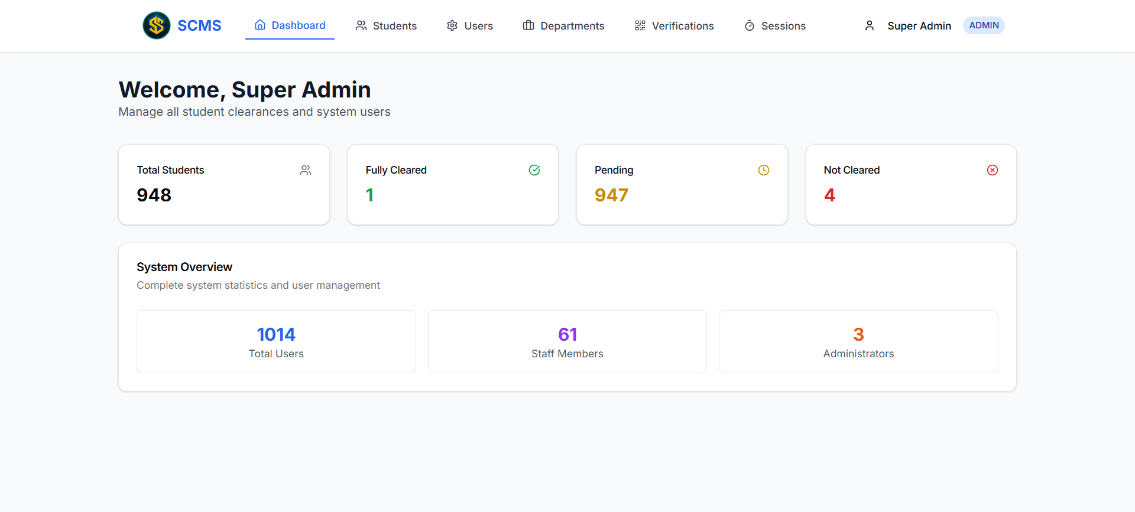Click the green checkmark icon on Fully Cleared
This screenshot has width=1135, height=512.
click(534, 170)
